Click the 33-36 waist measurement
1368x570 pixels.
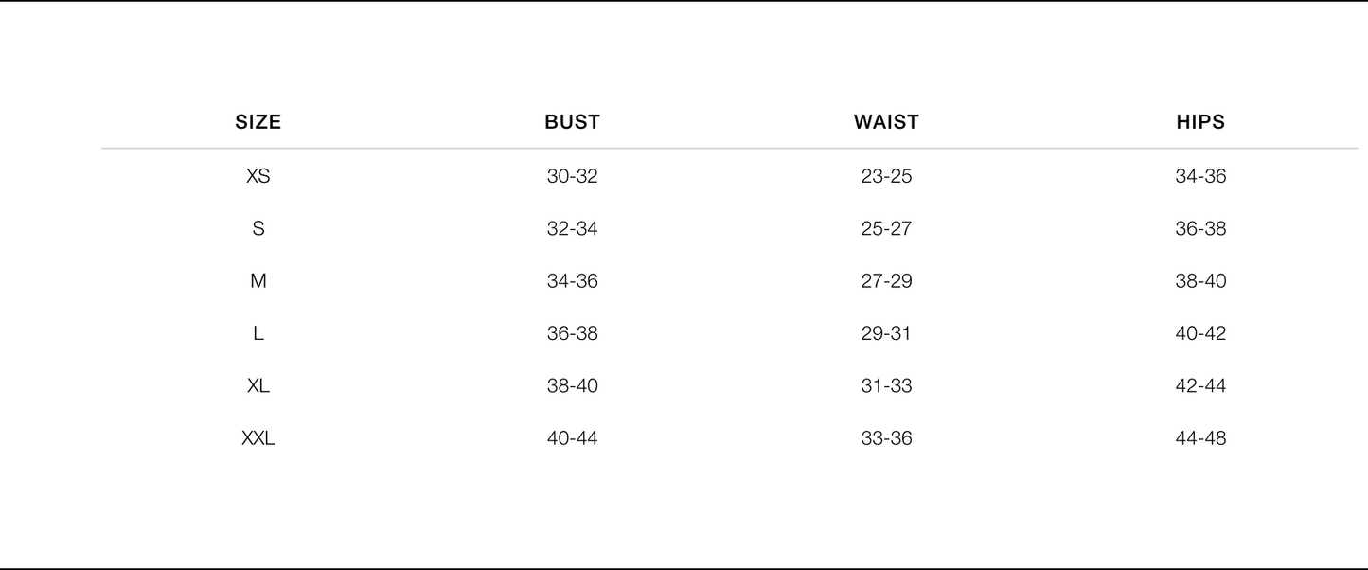point(886,438)
